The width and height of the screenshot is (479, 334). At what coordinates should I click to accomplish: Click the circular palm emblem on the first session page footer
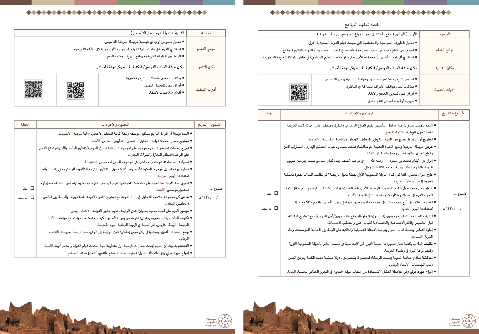point(469,321)
